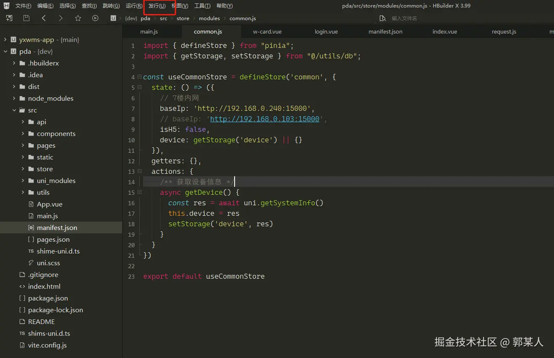Viewport: 554px width, 358px height.
Task: Switch to w-card.vue tab
Action: 267,31
